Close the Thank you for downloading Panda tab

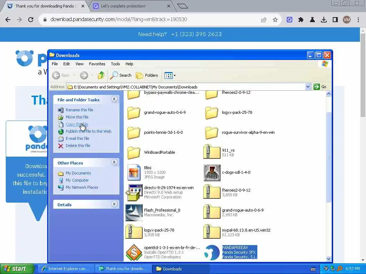click(83, 6)
